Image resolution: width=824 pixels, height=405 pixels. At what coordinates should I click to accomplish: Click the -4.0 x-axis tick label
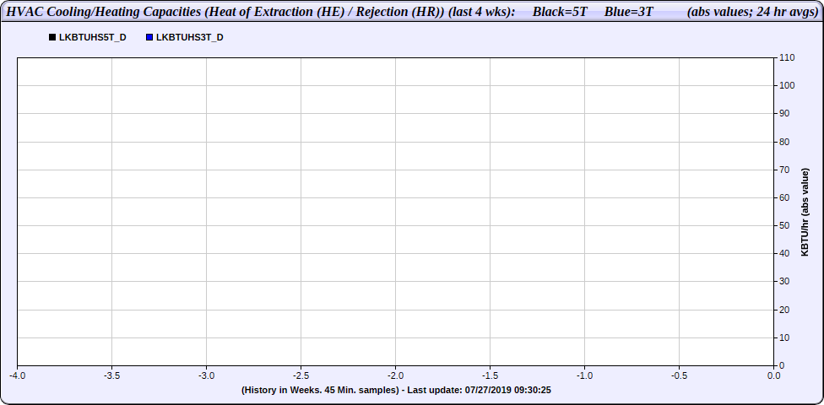[17, 375]
